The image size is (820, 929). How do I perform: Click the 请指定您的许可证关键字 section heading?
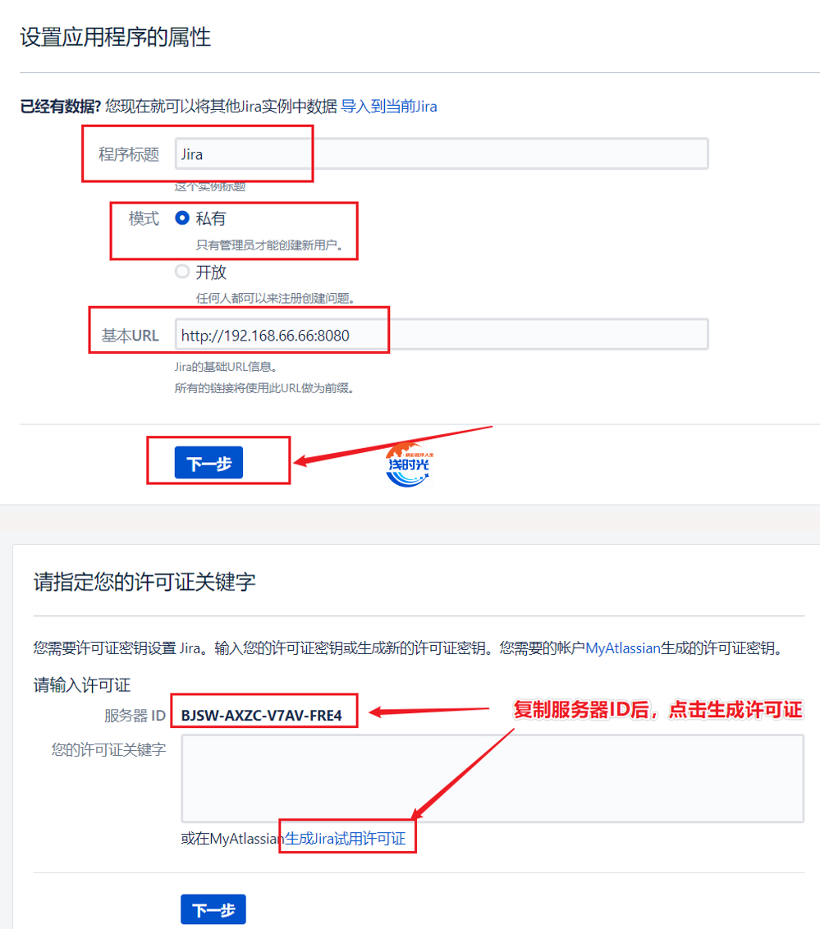144,582
